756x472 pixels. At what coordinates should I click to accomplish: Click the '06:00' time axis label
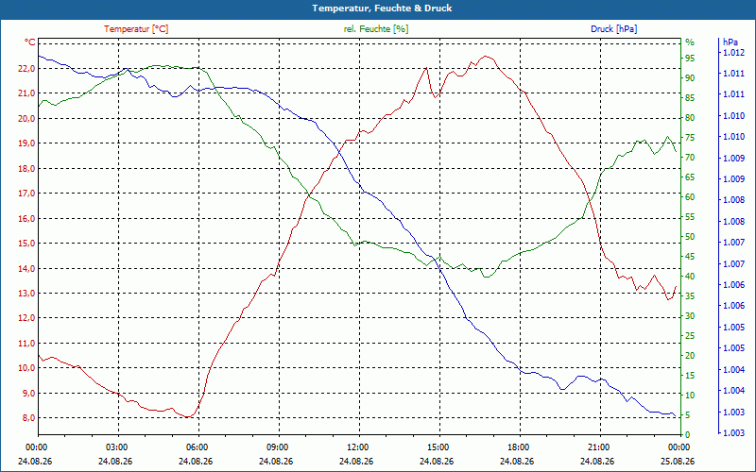(198, 447)
